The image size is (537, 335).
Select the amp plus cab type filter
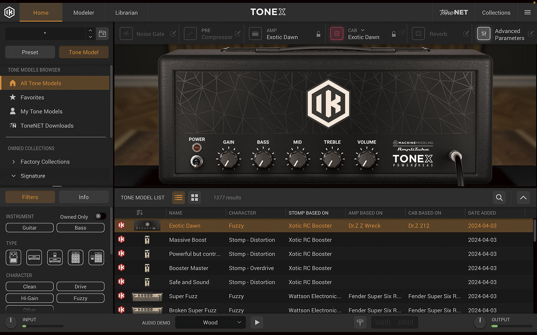click(x=55, y=257)
